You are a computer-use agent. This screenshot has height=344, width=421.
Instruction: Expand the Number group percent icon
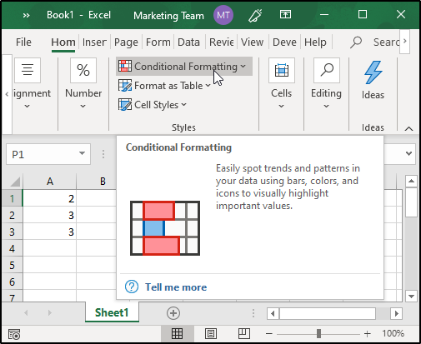[83, 70]
